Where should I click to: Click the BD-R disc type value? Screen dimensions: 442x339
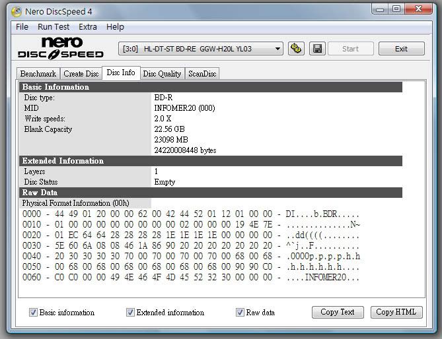(x=163, y=98)
